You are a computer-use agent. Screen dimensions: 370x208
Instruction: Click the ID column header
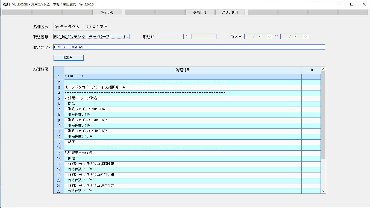[x=311, y=70]
